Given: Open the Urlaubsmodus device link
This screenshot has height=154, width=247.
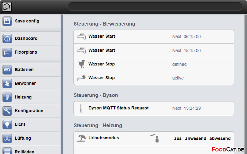Looking at the screenshot, I should (104, 138).
